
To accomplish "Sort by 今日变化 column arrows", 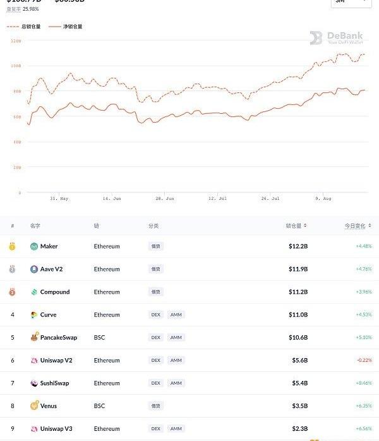I will pyautogui.click(x=370, y=226).
